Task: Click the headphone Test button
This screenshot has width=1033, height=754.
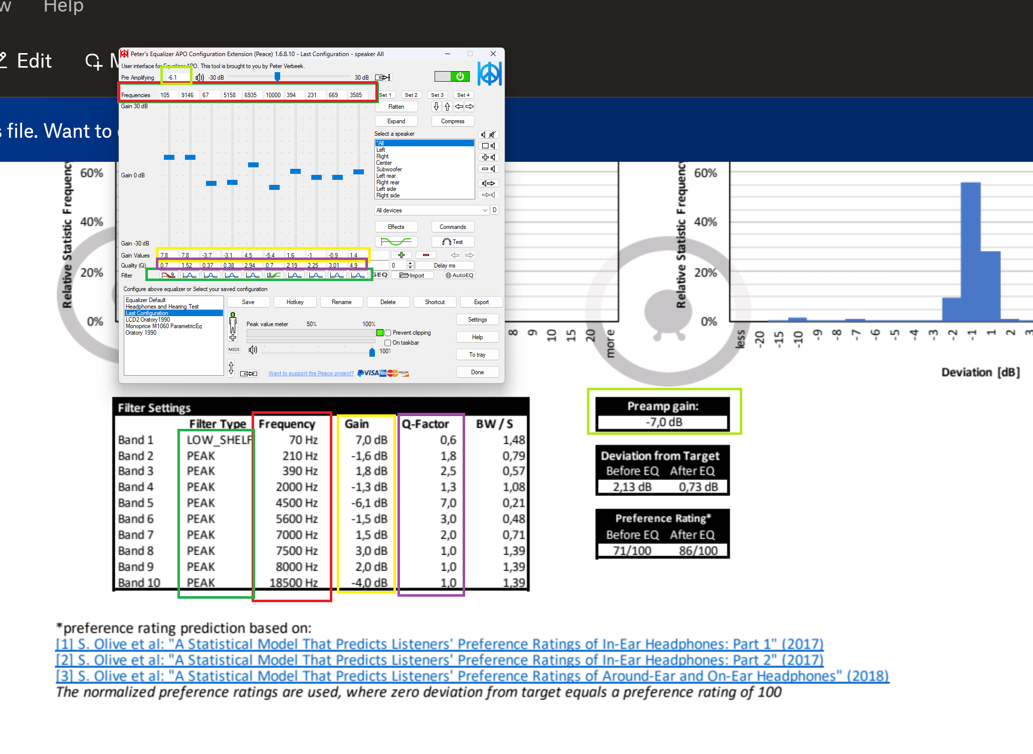Action: point(453,242)
